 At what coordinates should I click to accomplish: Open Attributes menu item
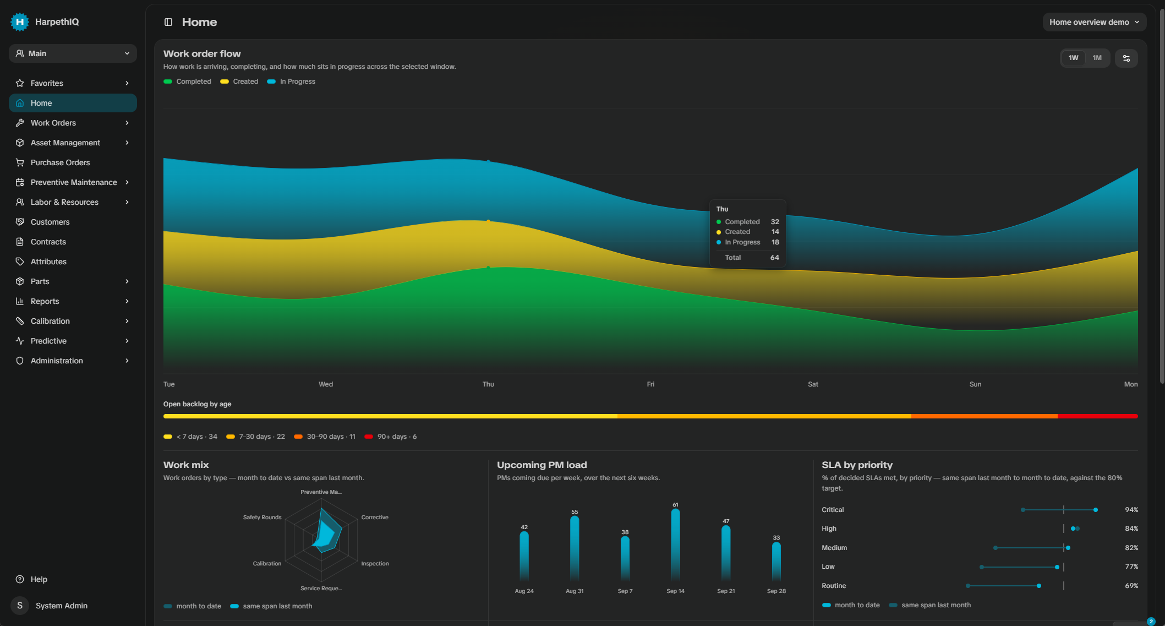coord(73,262)
